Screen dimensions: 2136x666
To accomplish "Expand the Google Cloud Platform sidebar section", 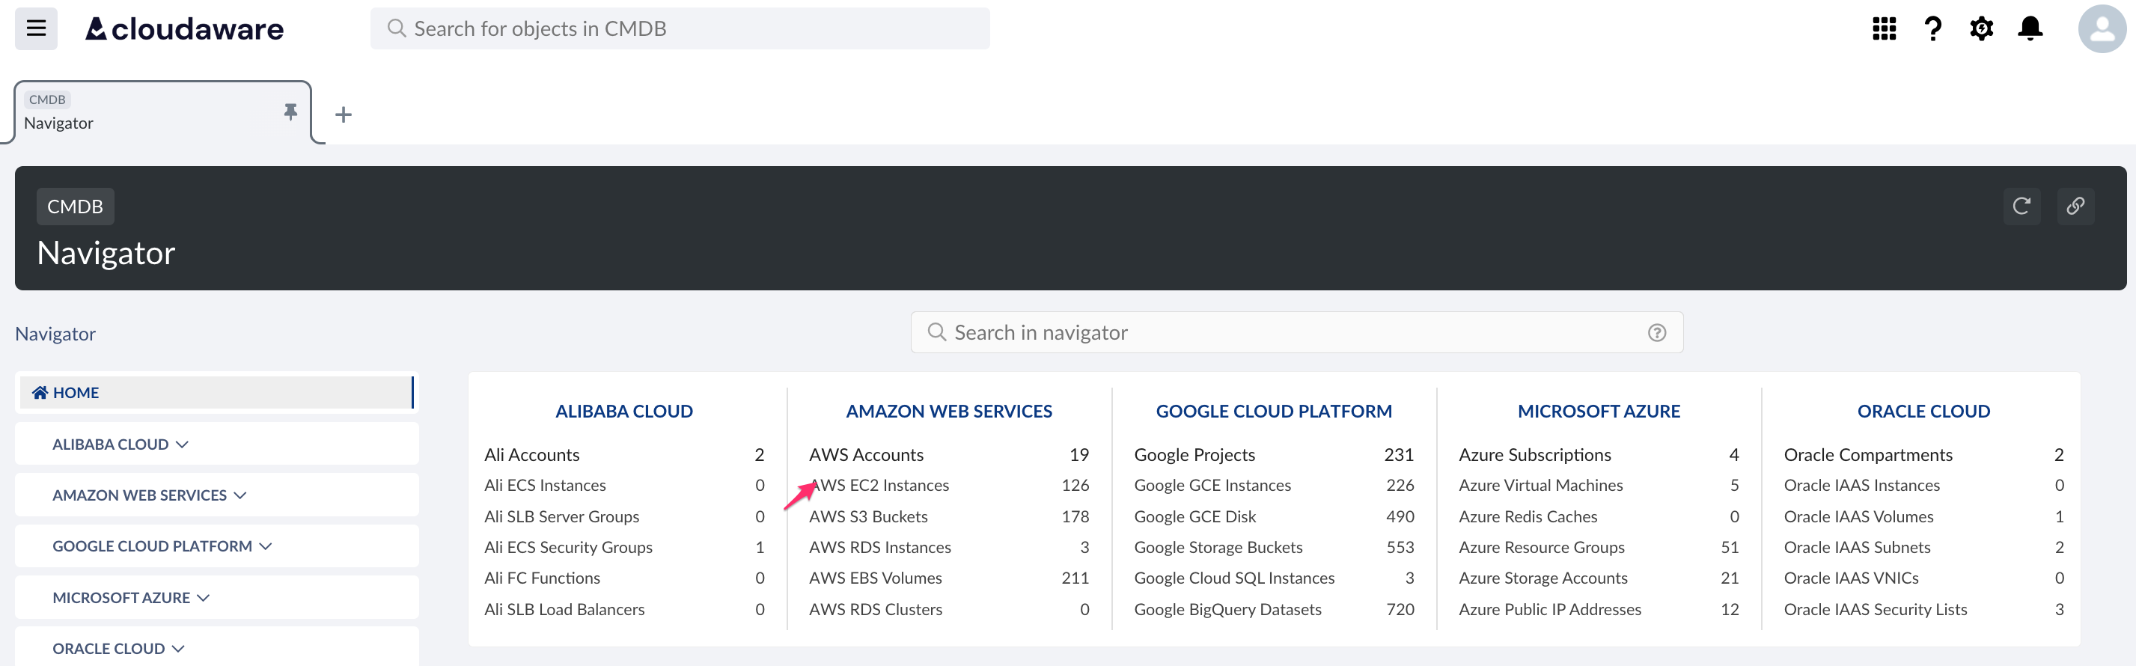I will [x=162, y=546].
